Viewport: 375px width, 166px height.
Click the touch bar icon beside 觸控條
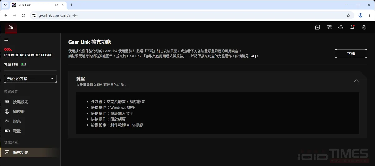tap(7, 112)
